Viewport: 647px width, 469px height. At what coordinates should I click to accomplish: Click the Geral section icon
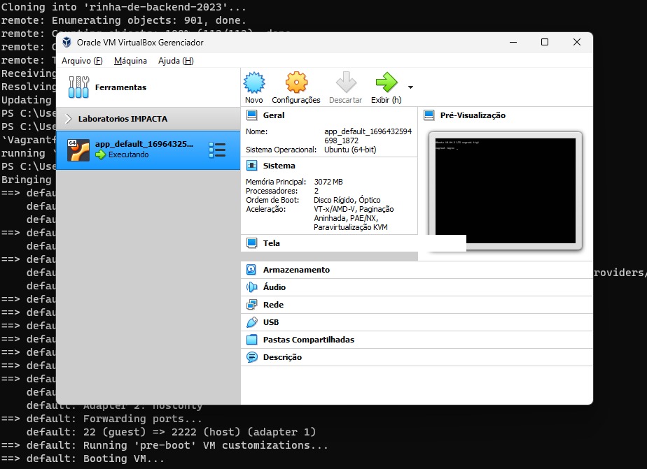click(x=251, y=115)
